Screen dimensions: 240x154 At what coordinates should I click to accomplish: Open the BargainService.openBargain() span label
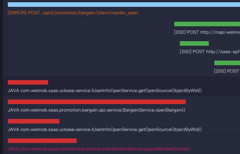[x=97, y=110]
